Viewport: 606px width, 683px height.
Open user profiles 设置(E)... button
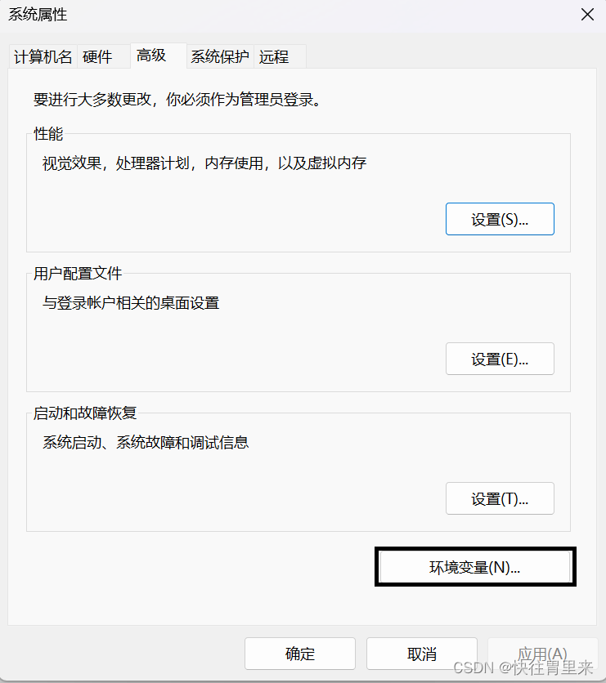coord(500,359)
